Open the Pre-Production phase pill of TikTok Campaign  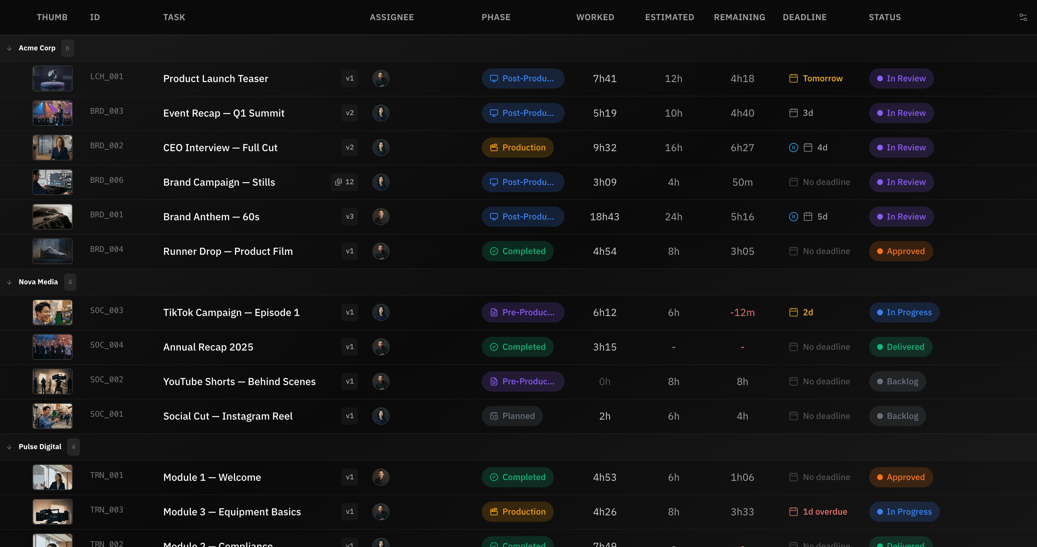(x=522, y=312)
